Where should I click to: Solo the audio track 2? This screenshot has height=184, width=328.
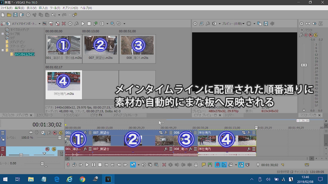coord(54,149)
